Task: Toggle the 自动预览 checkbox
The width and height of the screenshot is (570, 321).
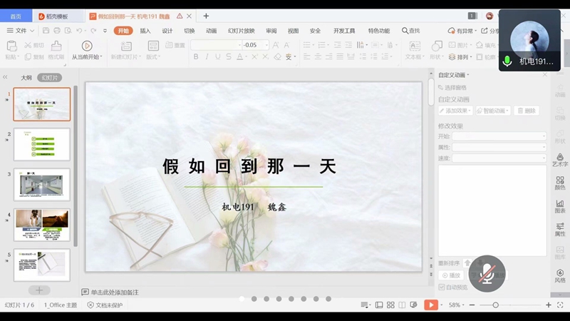Action: point(442,287)
